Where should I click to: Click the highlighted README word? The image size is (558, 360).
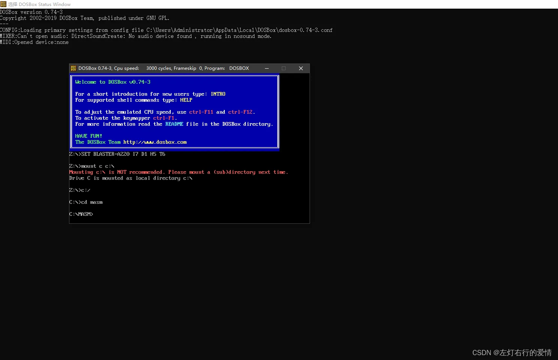click(174, 124)
